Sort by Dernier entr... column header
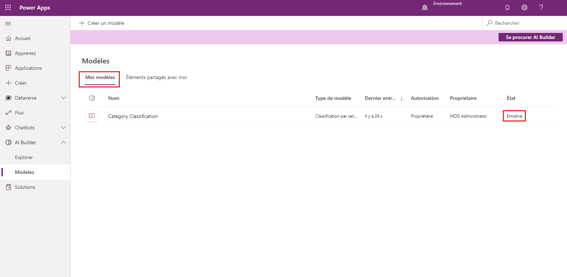 pyautogui.click(x=380, y=98)
